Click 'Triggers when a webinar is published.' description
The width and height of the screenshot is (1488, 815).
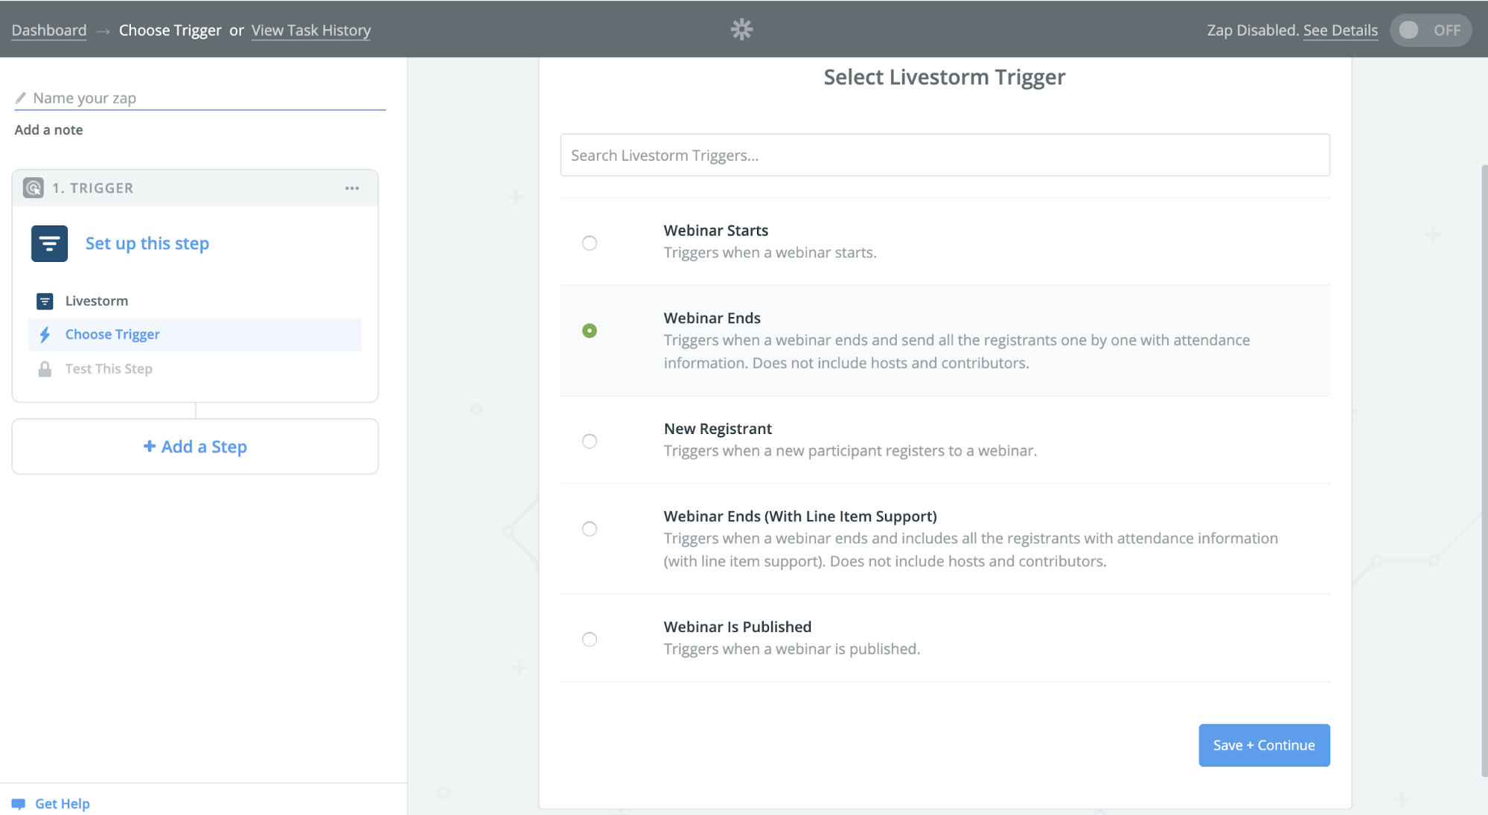[x=792, y=649]
